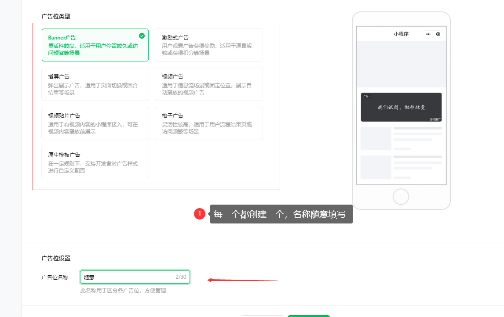Click the banner ad preview image in phone
The image size is (504, 317).
401,107
